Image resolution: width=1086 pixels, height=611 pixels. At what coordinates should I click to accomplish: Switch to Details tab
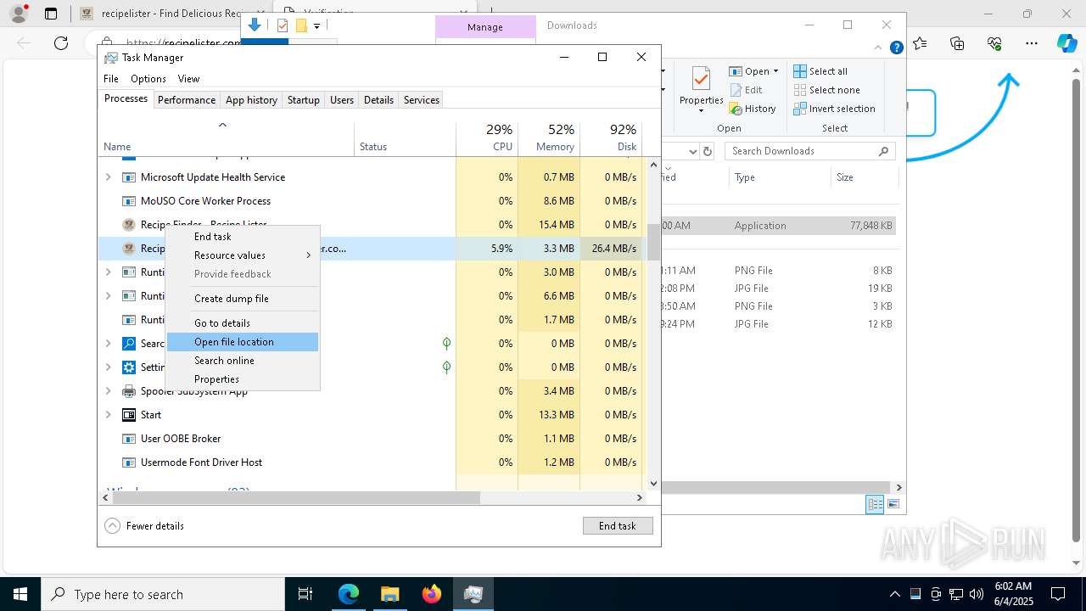tap(378, 99)
